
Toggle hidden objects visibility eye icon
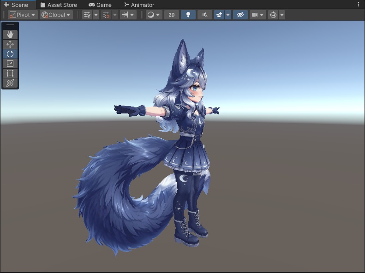click(240, 15)
